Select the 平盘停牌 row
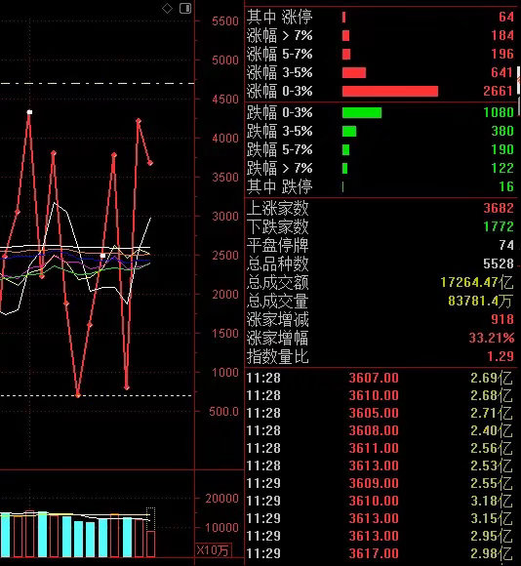 pos(381,245)
